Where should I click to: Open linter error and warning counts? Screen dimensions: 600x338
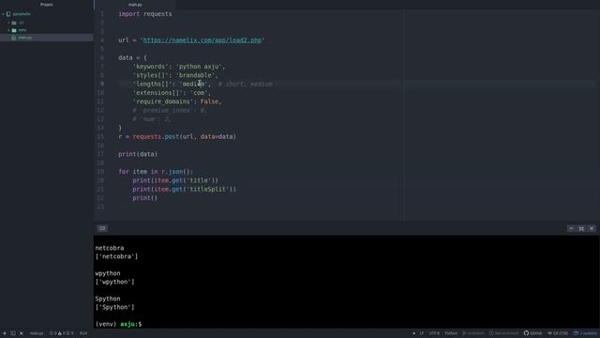pos(61,333)
